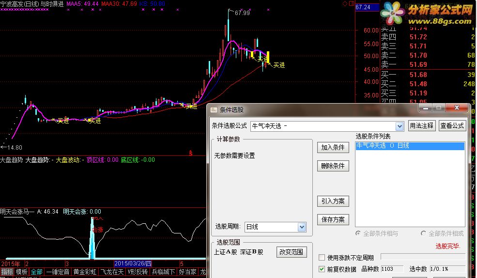Click the 用法注释 button

tap(422, 125)
